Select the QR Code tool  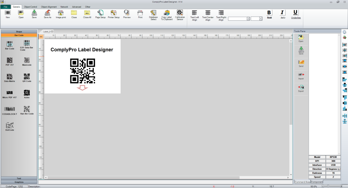27,78
